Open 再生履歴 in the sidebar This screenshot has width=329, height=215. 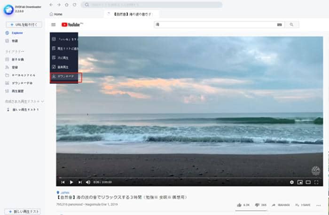pos(15,91)
